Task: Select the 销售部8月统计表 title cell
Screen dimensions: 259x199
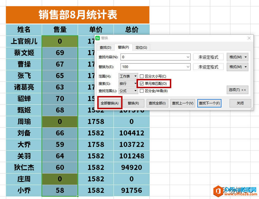Action: pos(78,15)
